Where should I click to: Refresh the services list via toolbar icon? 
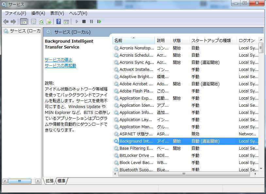point(41,21)
